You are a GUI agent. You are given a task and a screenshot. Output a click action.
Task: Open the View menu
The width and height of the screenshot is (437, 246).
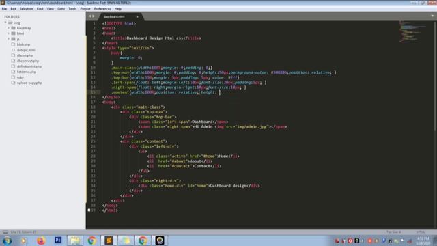(50, 9)
